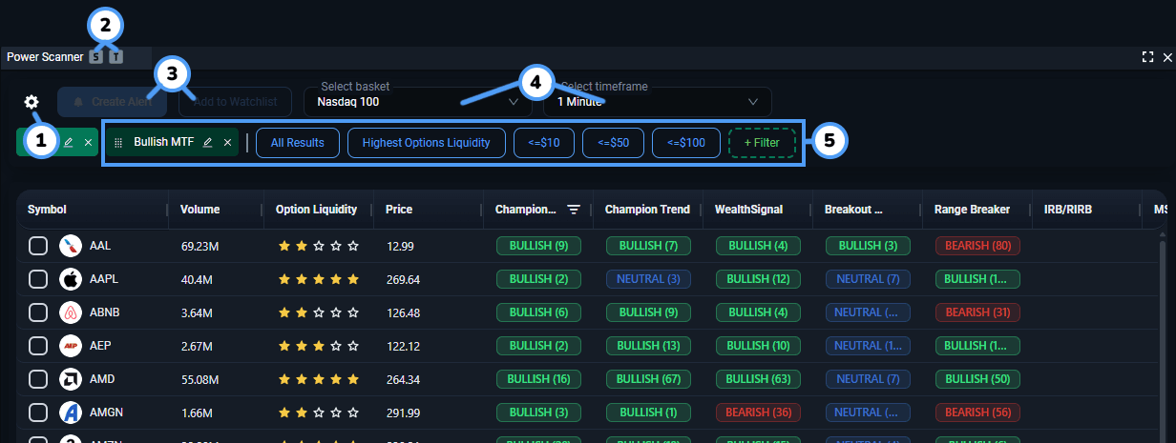Viewport: 1176px width, 443px height.
Task: Open the Select basket Nasdaq 100 dropdown
Action: point(417,102)
